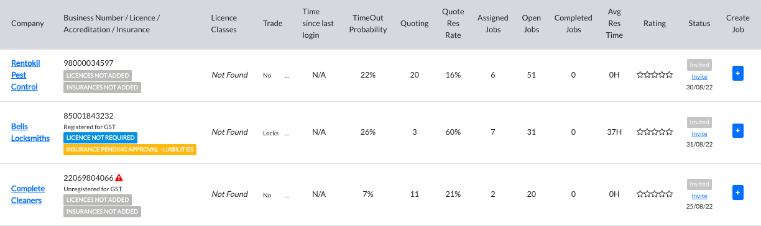
Task: Expand Complete Cleaners trade ellipsis
Action: click(x=287, y=195)
